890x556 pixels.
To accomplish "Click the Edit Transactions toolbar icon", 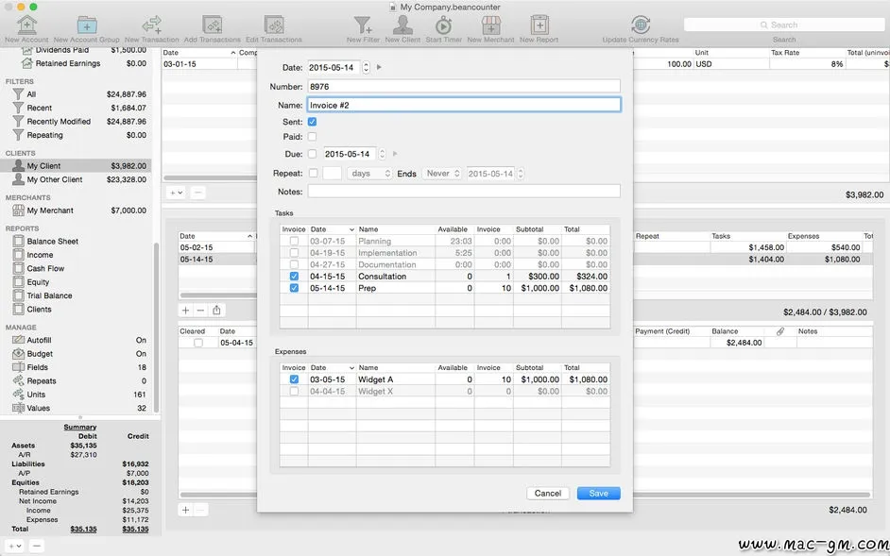I will pyautogui.click(x=274, y=25).
